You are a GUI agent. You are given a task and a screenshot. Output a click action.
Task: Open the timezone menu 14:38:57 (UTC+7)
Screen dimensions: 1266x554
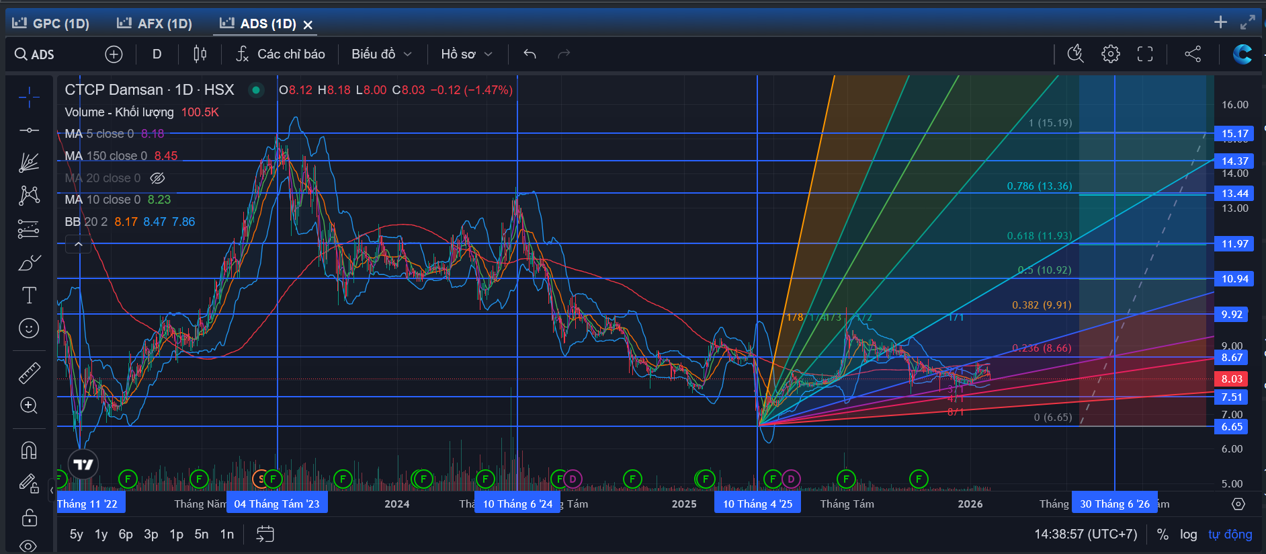pos(1086,535)
